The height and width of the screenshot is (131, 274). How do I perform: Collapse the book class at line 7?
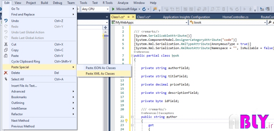click(132, 56)
